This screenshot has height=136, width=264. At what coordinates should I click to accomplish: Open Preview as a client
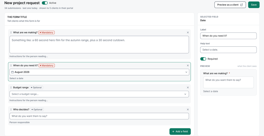230,5
